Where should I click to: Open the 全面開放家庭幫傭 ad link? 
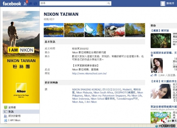click(164, 54)
